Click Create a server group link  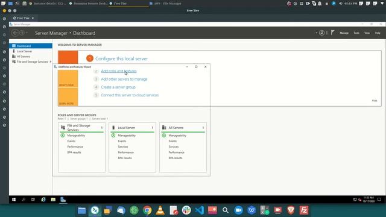pyautogui.click(x=118, y=87)
